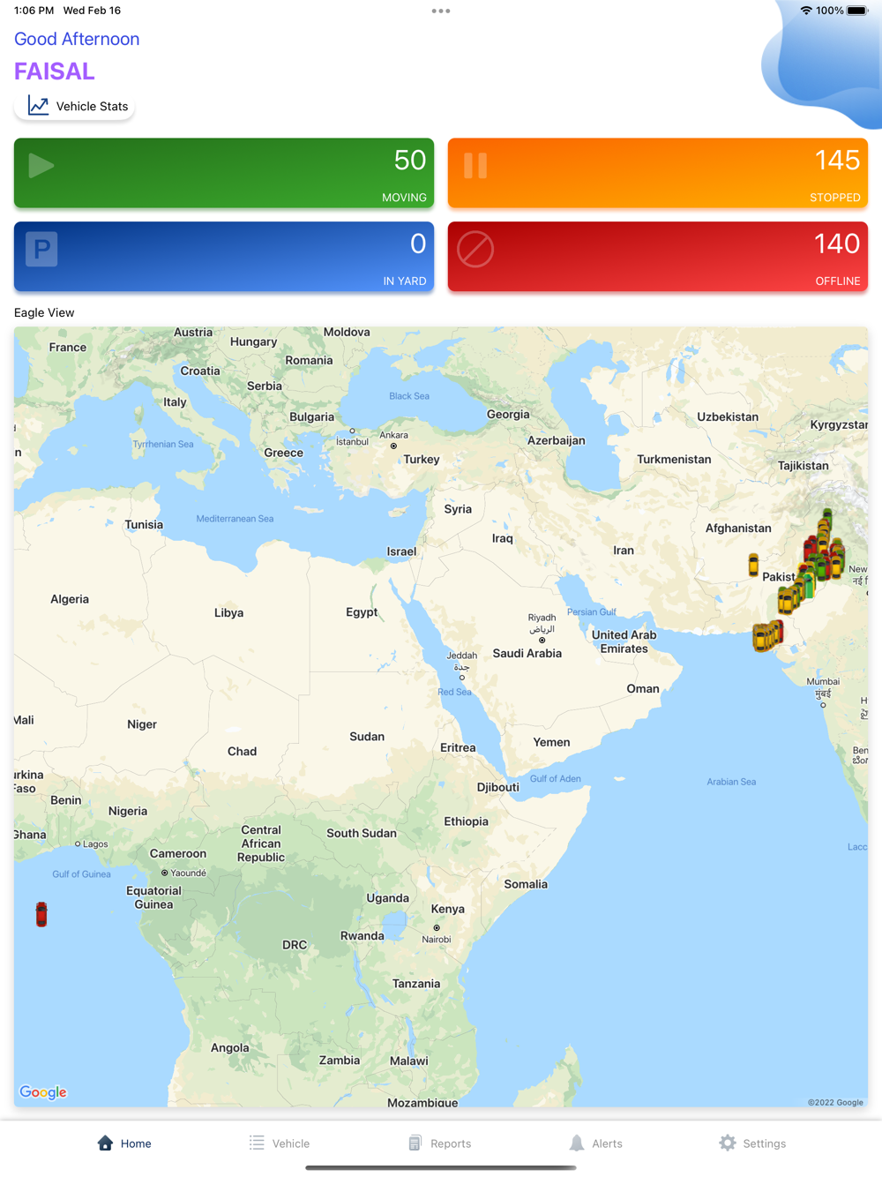Tap the Libya label on the map

228,612
